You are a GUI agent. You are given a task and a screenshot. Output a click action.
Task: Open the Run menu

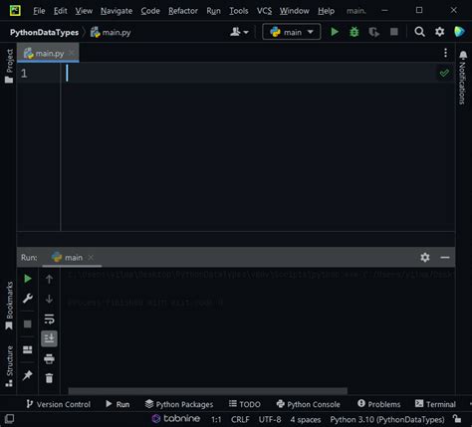[x=213, y=11]
